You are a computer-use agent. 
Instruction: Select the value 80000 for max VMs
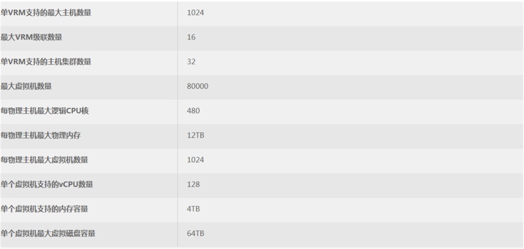tap(198, 86)
